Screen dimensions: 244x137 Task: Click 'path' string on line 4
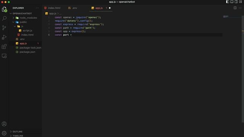(88, 28)
